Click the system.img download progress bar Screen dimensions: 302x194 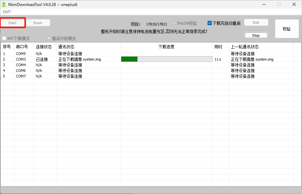(166, 59)
